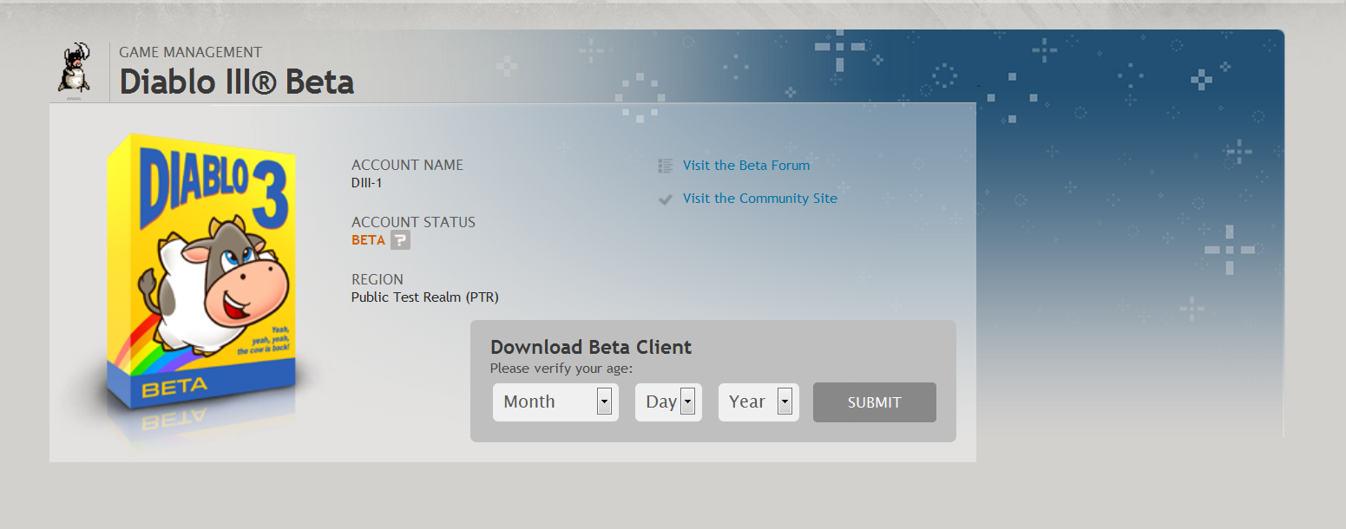Click the GAME MANAGEMENT header label
Viewport: 1346px width, 529px height.
click(x=190, y=52)
